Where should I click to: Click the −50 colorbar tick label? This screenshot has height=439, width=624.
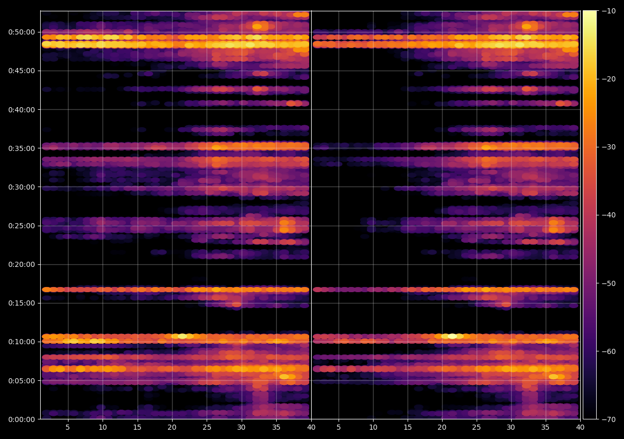pyautogui.click(x=608, y=283)
